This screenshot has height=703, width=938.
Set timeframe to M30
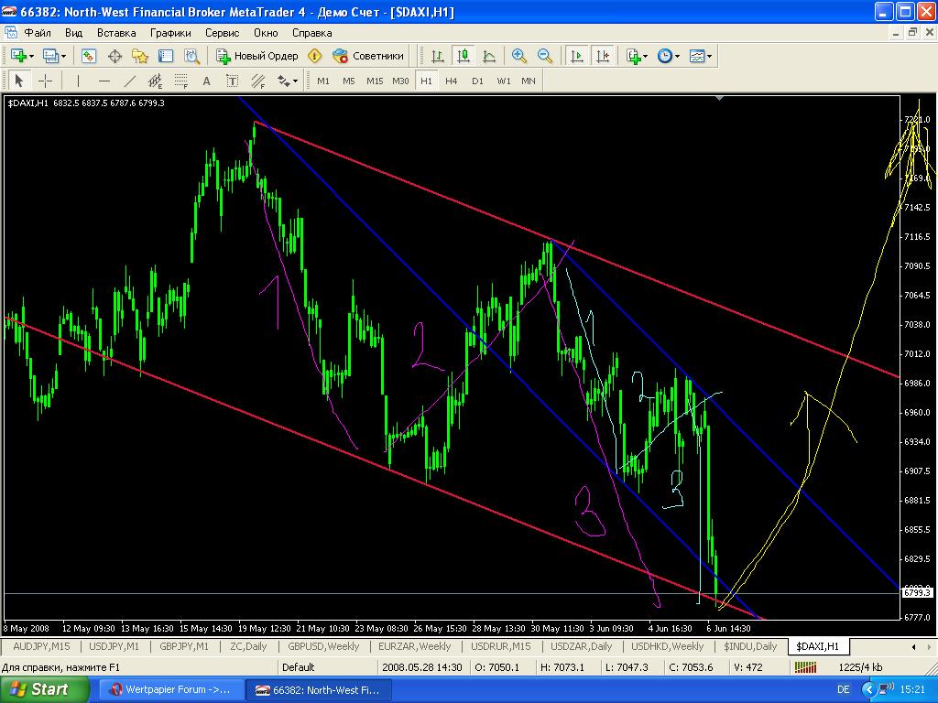(x=400, y=81)
